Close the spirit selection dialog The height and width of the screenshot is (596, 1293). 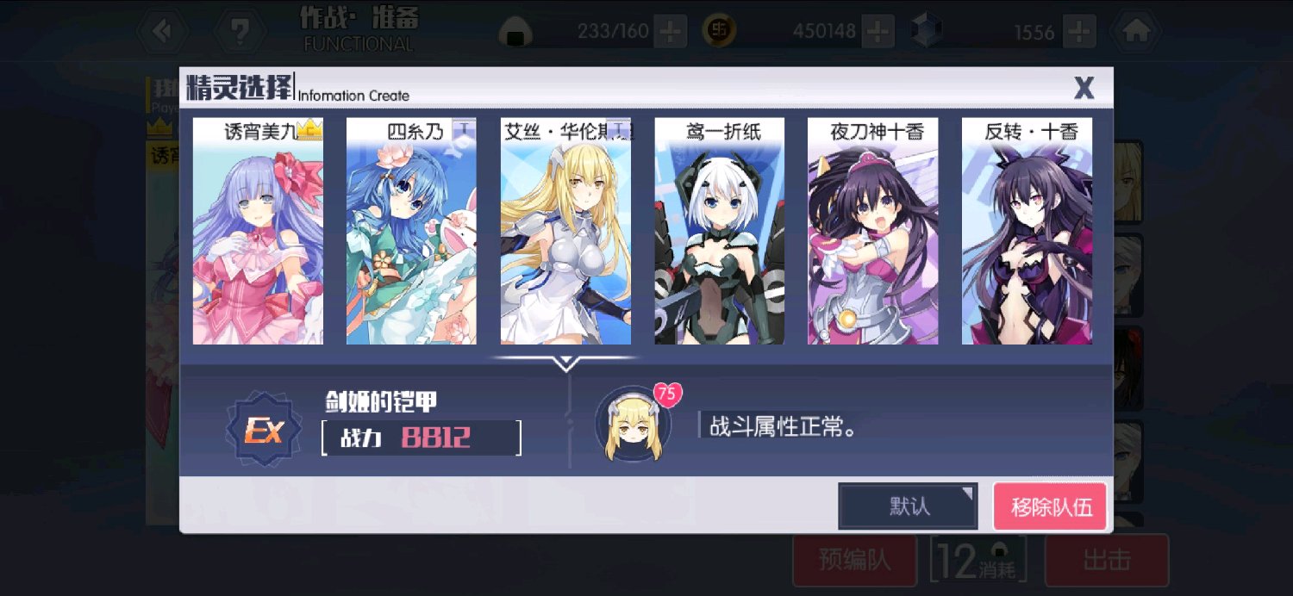tap(1084, 87)
